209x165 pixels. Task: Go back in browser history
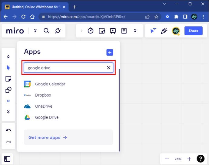[x=5, y=17]
